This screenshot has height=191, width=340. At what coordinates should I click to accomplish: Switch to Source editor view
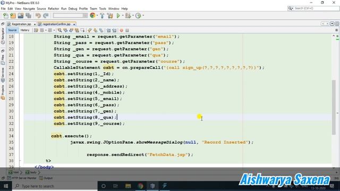point(12,30)
